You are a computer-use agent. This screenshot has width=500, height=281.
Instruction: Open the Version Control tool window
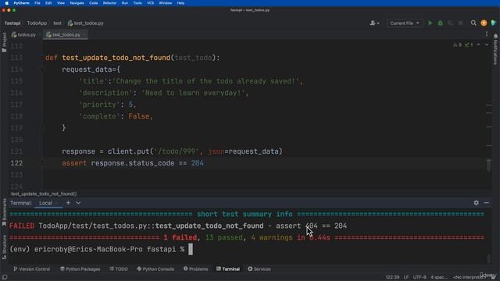tap(31, 269)
